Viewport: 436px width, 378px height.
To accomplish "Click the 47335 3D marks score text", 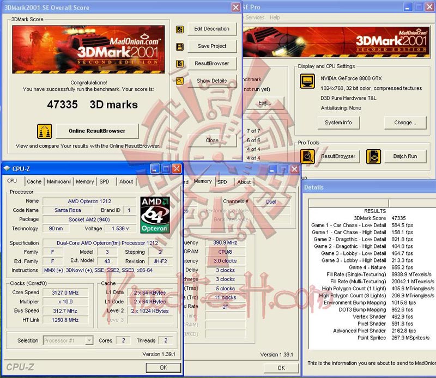I will 92,105.
